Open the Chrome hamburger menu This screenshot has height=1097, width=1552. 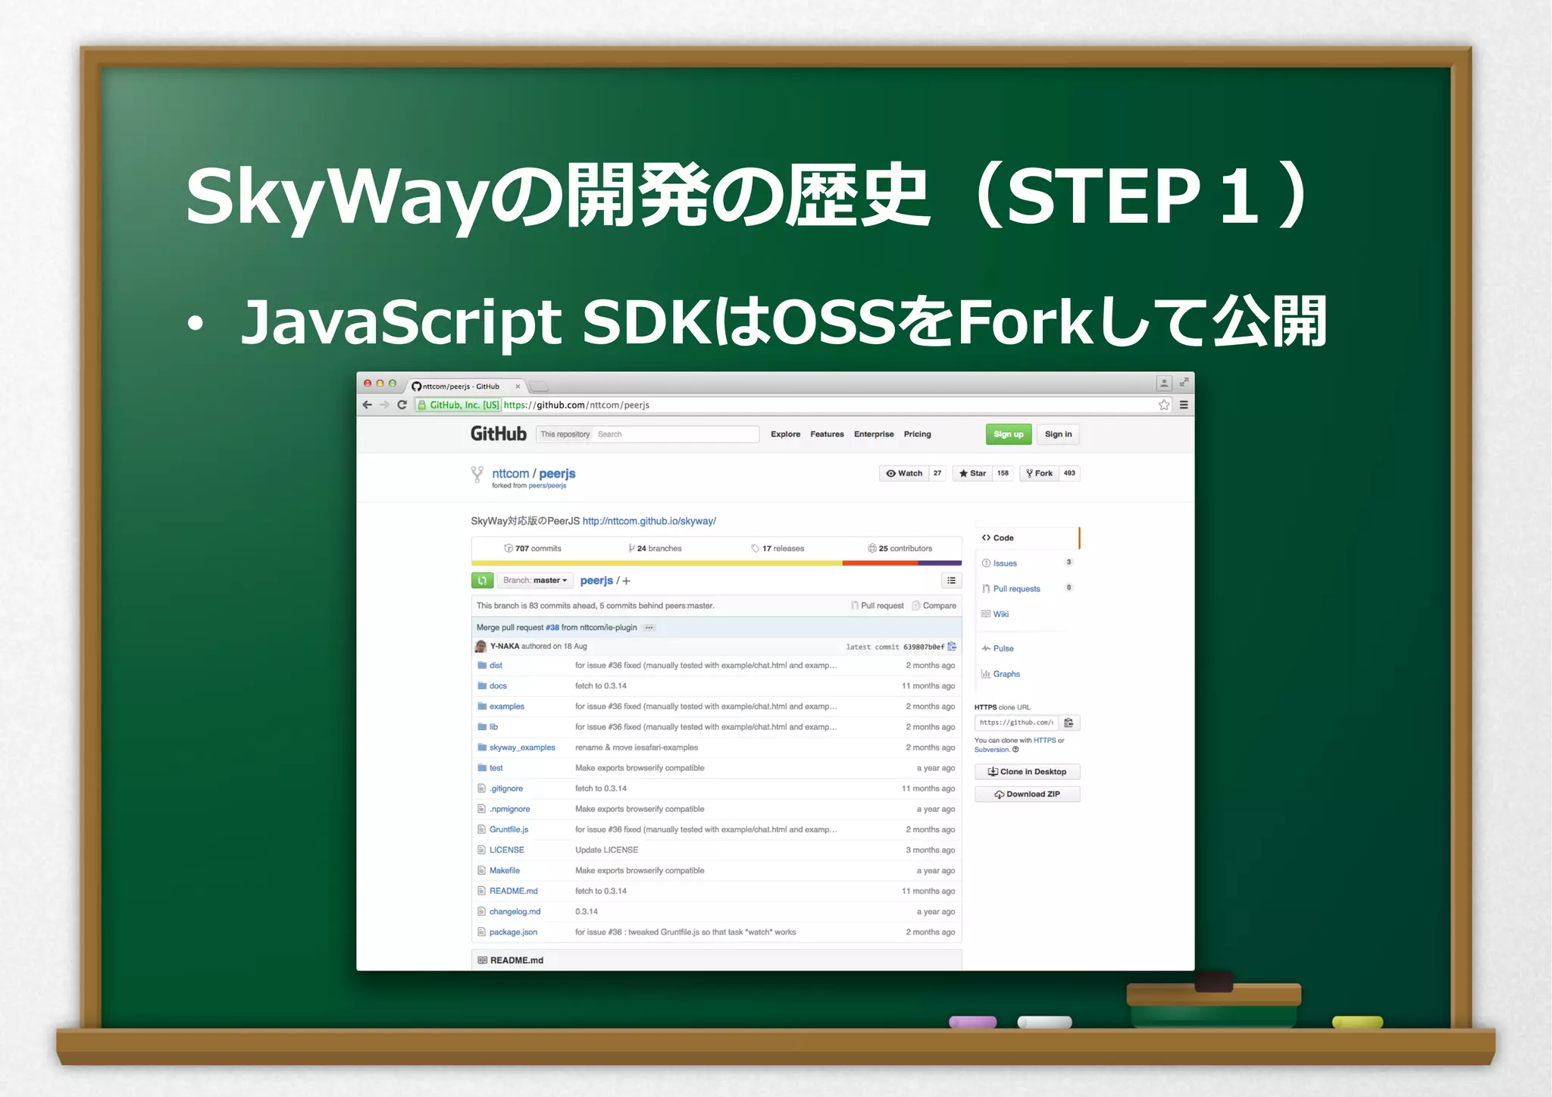1183,405
